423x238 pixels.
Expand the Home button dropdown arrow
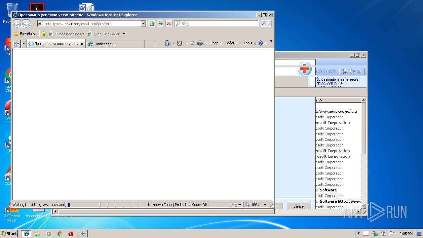click(173, 43)
